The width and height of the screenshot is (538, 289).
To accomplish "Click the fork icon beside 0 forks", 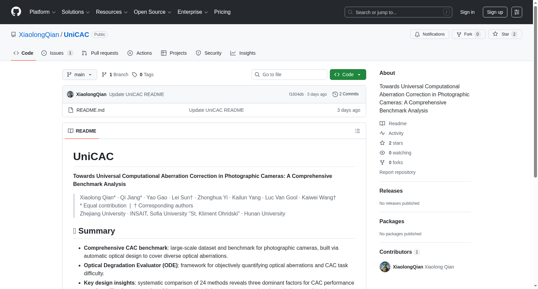I will (x=382, y=162).
